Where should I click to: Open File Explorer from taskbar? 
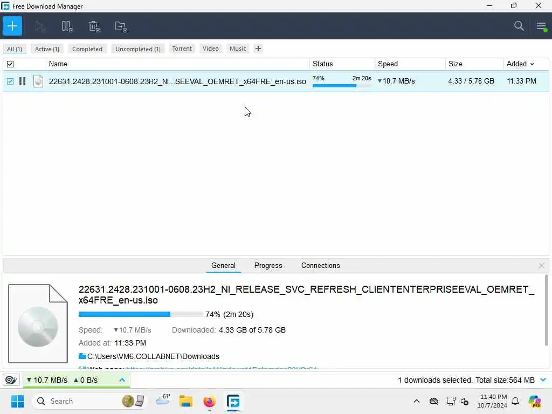185,401
